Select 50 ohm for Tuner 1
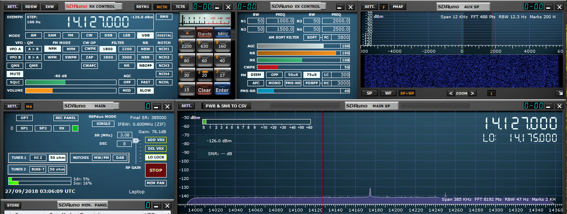This screenshot has height=214, width=567. click(57, 158)
